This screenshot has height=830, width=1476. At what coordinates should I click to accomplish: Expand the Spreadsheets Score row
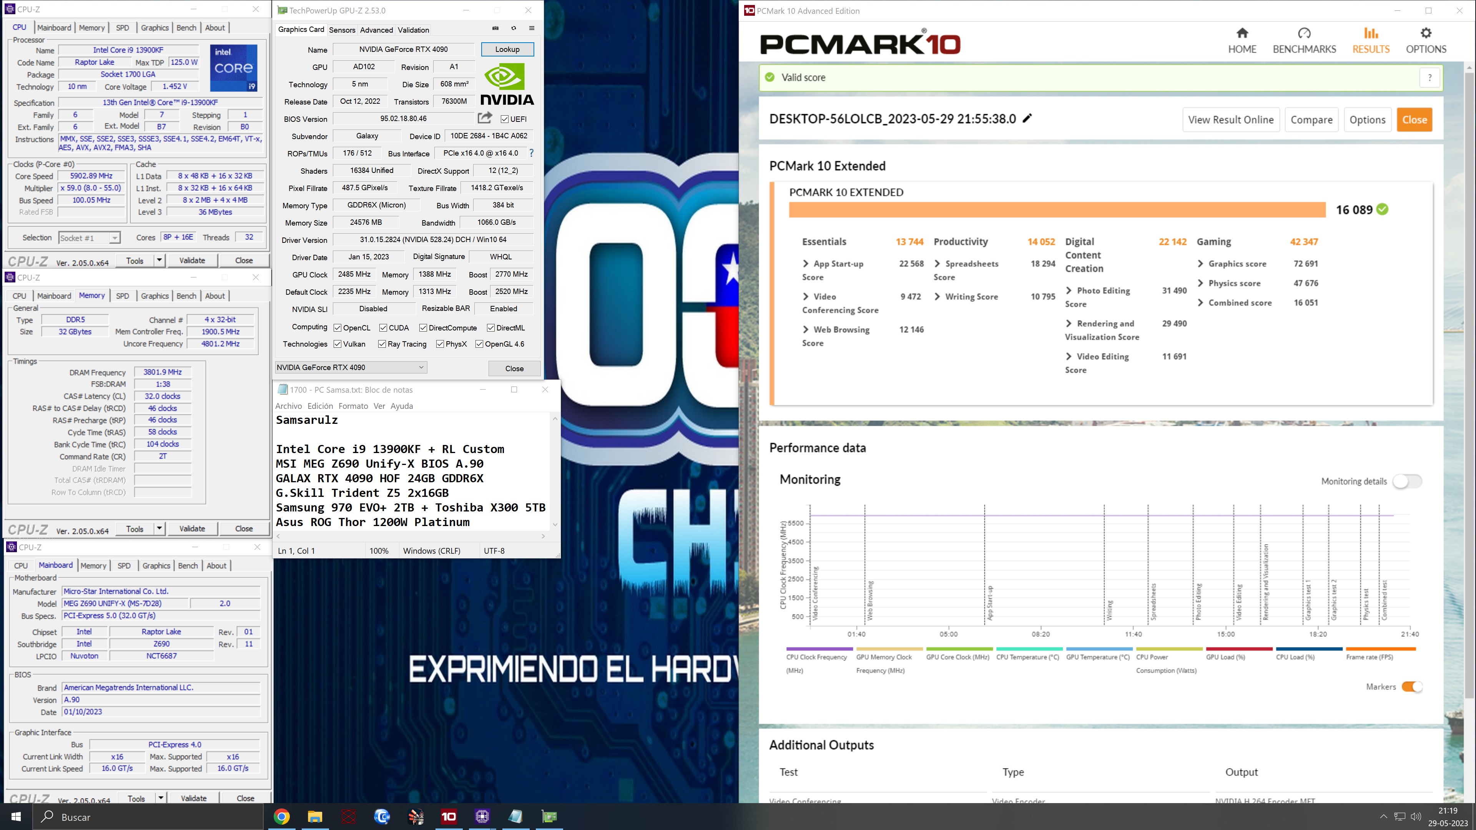pyautogui.click(x=937, y=264)
